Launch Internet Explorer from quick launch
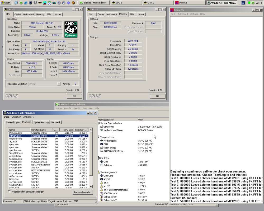 (x=26, y=3)
